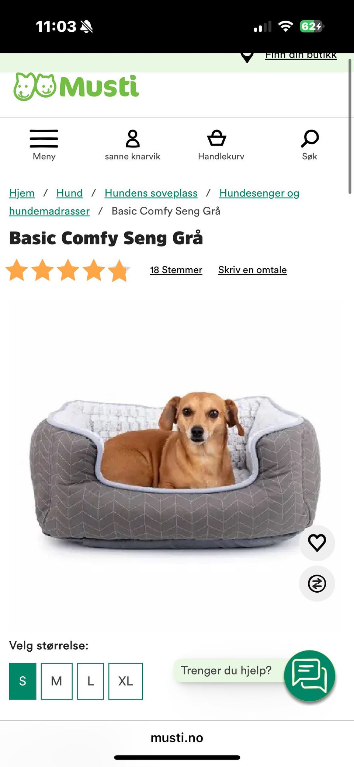Tap the Musti logo
Image resolution: width=354 pixels, height=767 pixels.
(76, 87)
